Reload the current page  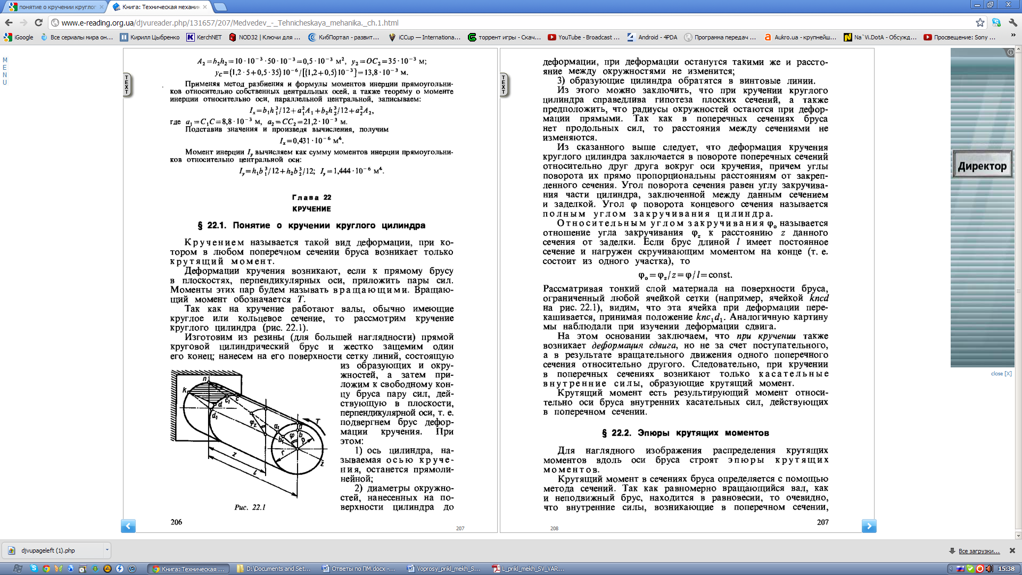[38, 22]
